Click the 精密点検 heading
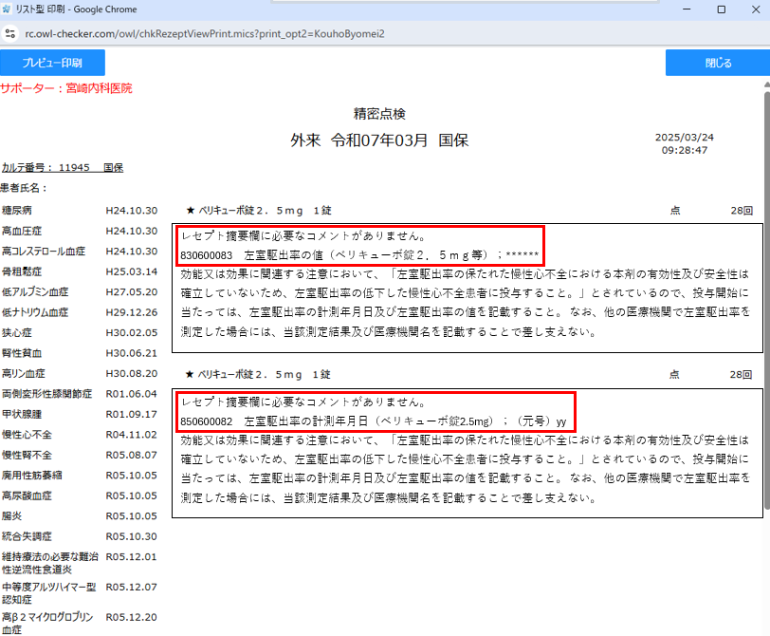 (379, 114)
